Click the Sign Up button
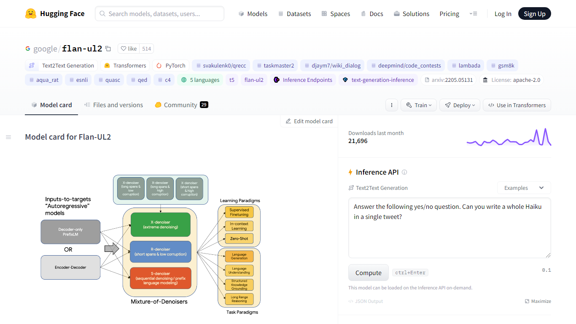576x324 pixels. [x=534, y=13]
